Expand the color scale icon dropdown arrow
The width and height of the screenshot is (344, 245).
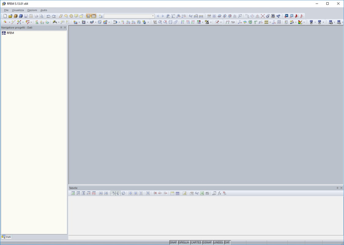pyautogui.click(x=304, y=22)
